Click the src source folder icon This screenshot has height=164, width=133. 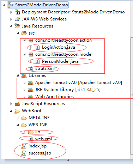[x=24, y=33]
